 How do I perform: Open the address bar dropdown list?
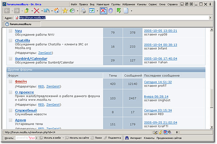[210, 18]
